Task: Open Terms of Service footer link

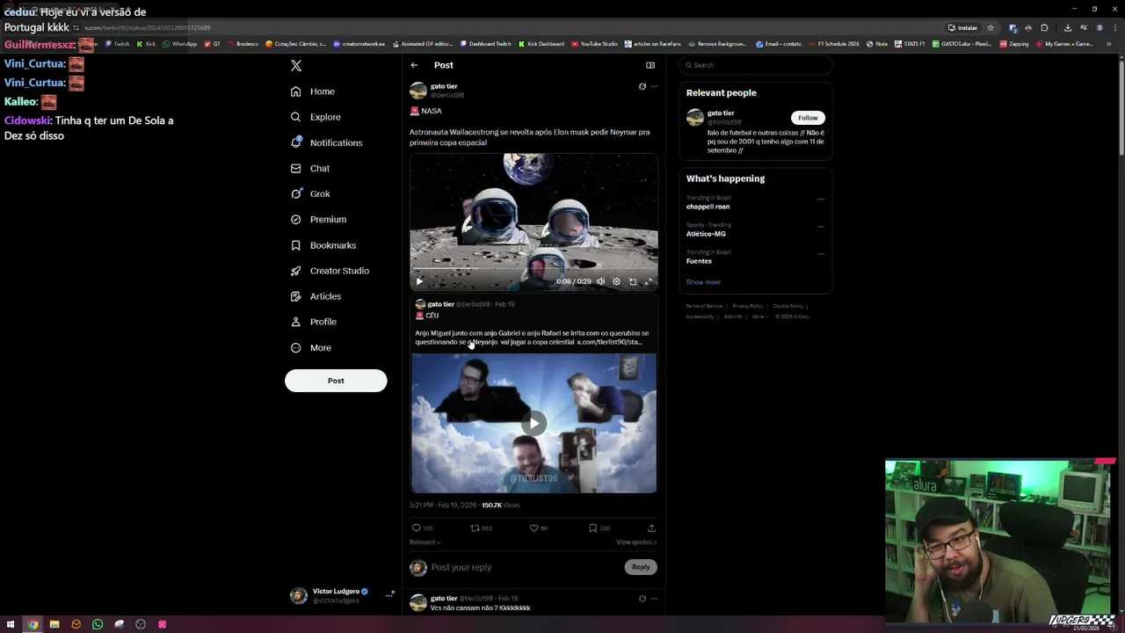Action: [x=704, y=306]
